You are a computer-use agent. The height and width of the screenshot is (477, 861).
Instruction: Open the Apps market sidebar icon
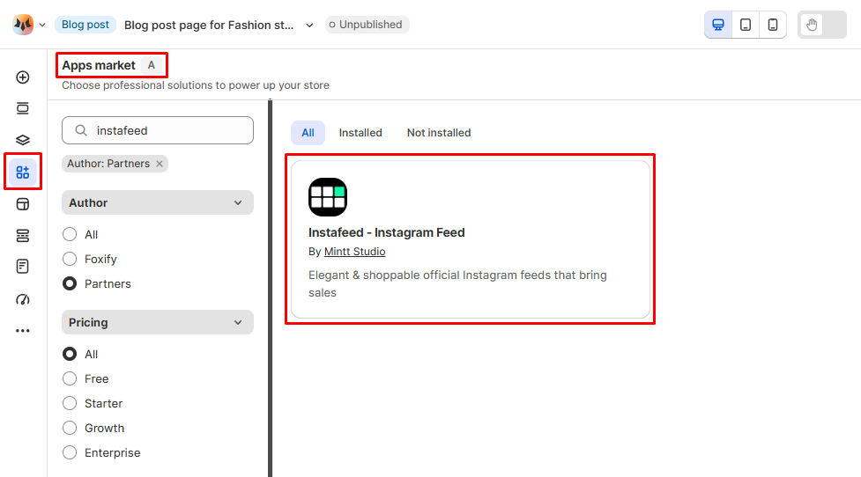[x=23, y=172]
